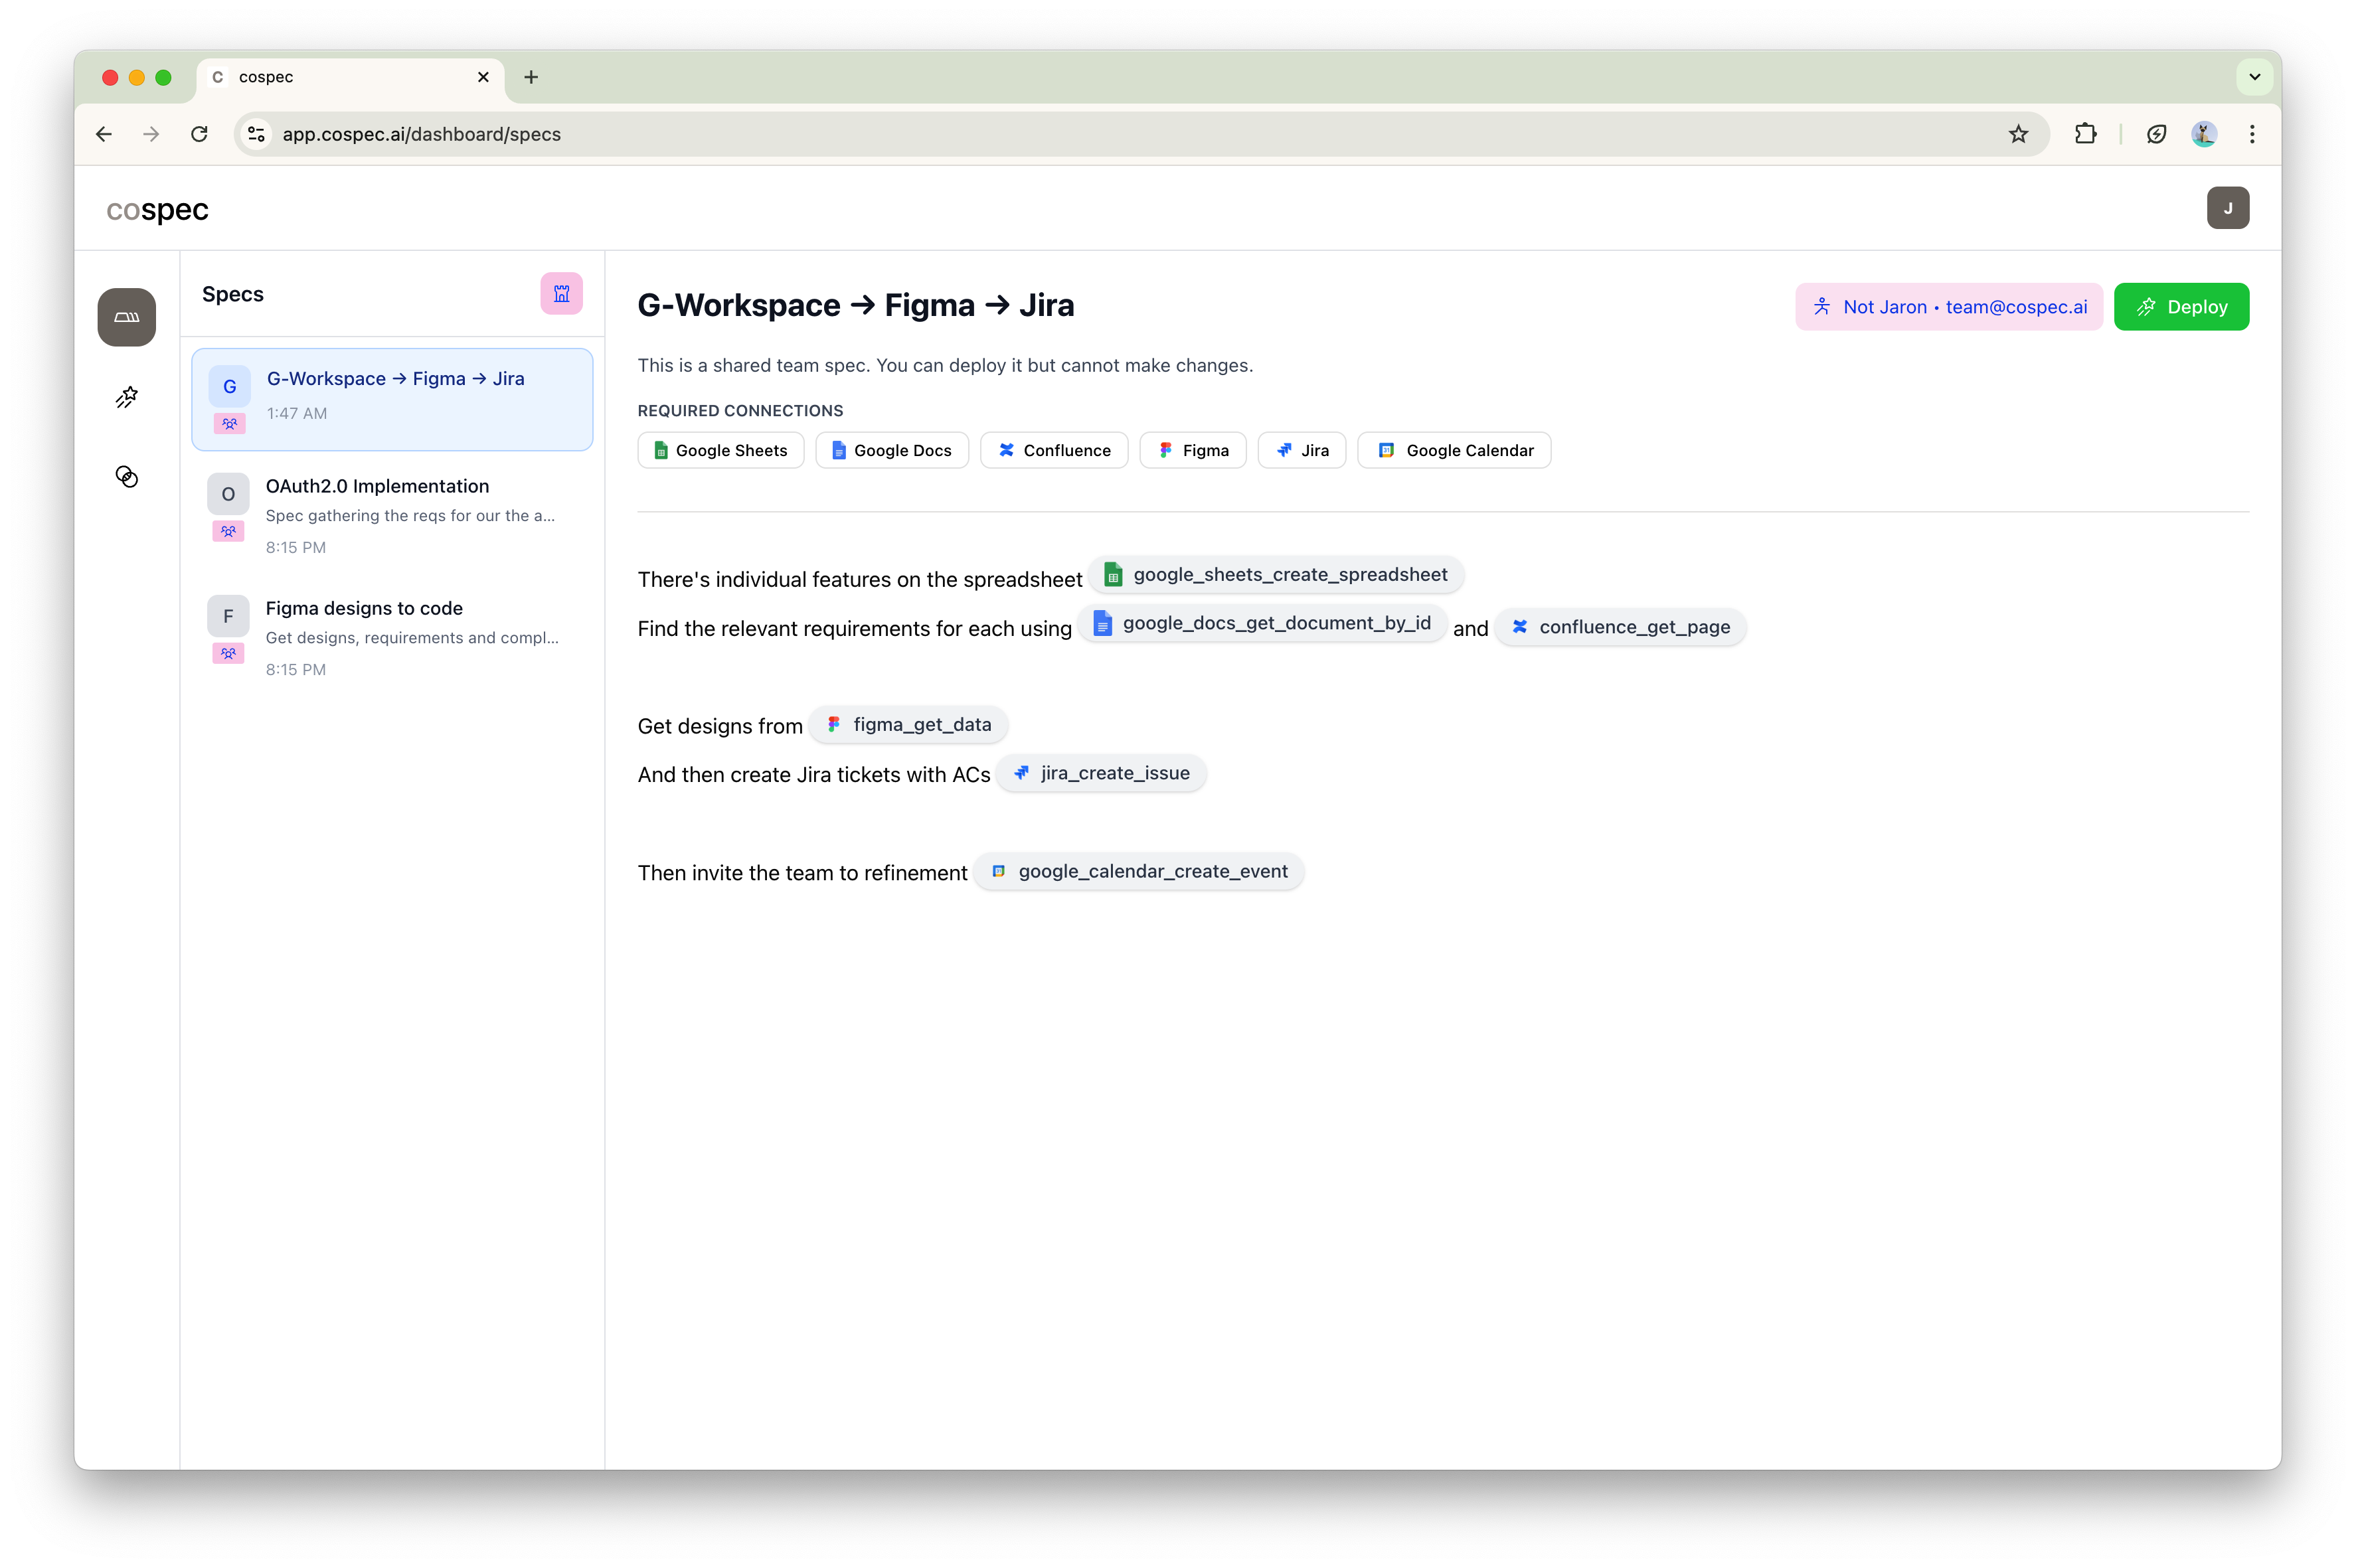Click the google_docs_get_document_by_id tool tag
This screenshot has height=1568, width=2356.
click(1261, 624)
